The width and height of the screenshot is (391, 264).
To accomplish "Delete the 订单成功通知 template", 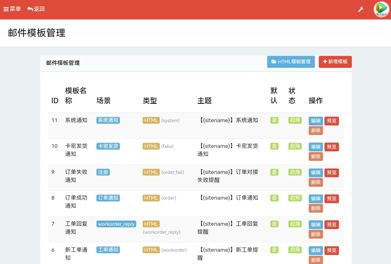I will tap(316, 208).
